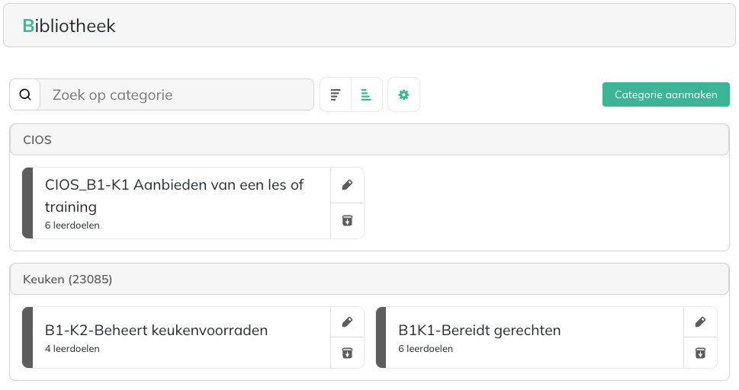The width and height of the screenshot is (739, 390).
Task: Edit CIOS_B1-K1 with the pencil icon
Action: coord(347,185)
